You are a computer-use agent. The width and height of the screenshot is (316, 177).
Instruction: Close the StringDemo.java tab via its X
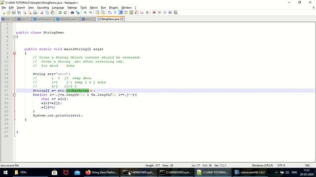pyautogui.click(x=122, y=19)
